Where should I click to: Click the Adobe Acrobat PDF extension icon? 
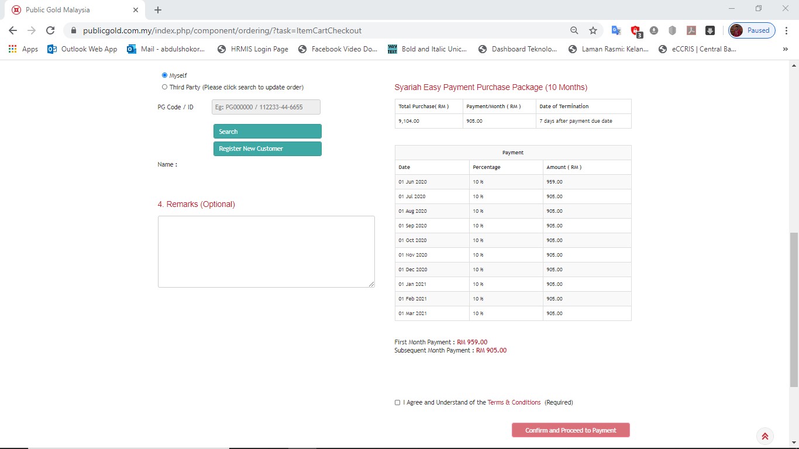pos(691,30)
